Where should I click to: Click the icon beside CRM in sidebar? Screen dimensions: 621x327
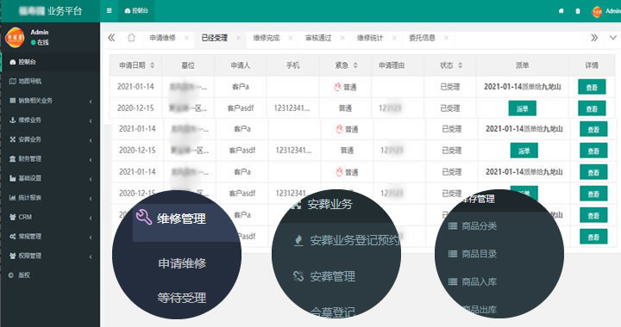[x=12, y=217]
